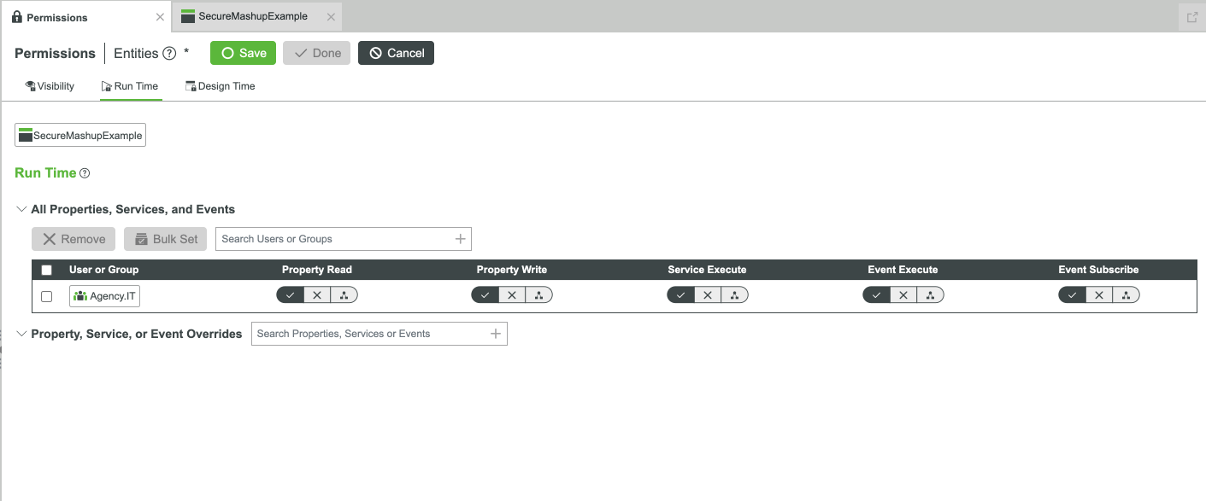This screenshot has width=1206, height=501.
Task: Select the Allow check icon for Property Read
Action: coord(290,294)
